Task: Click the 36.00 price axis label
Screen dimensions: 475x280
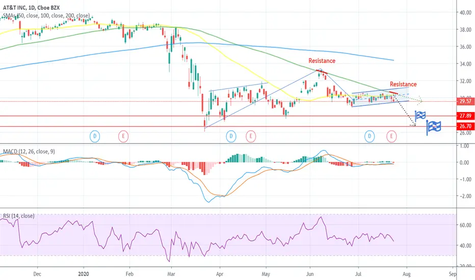Action: [466, 47]
